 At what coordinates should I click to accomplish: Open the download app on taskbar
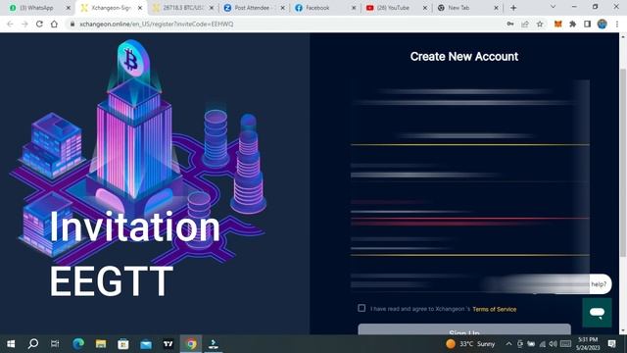click(214, 344)
